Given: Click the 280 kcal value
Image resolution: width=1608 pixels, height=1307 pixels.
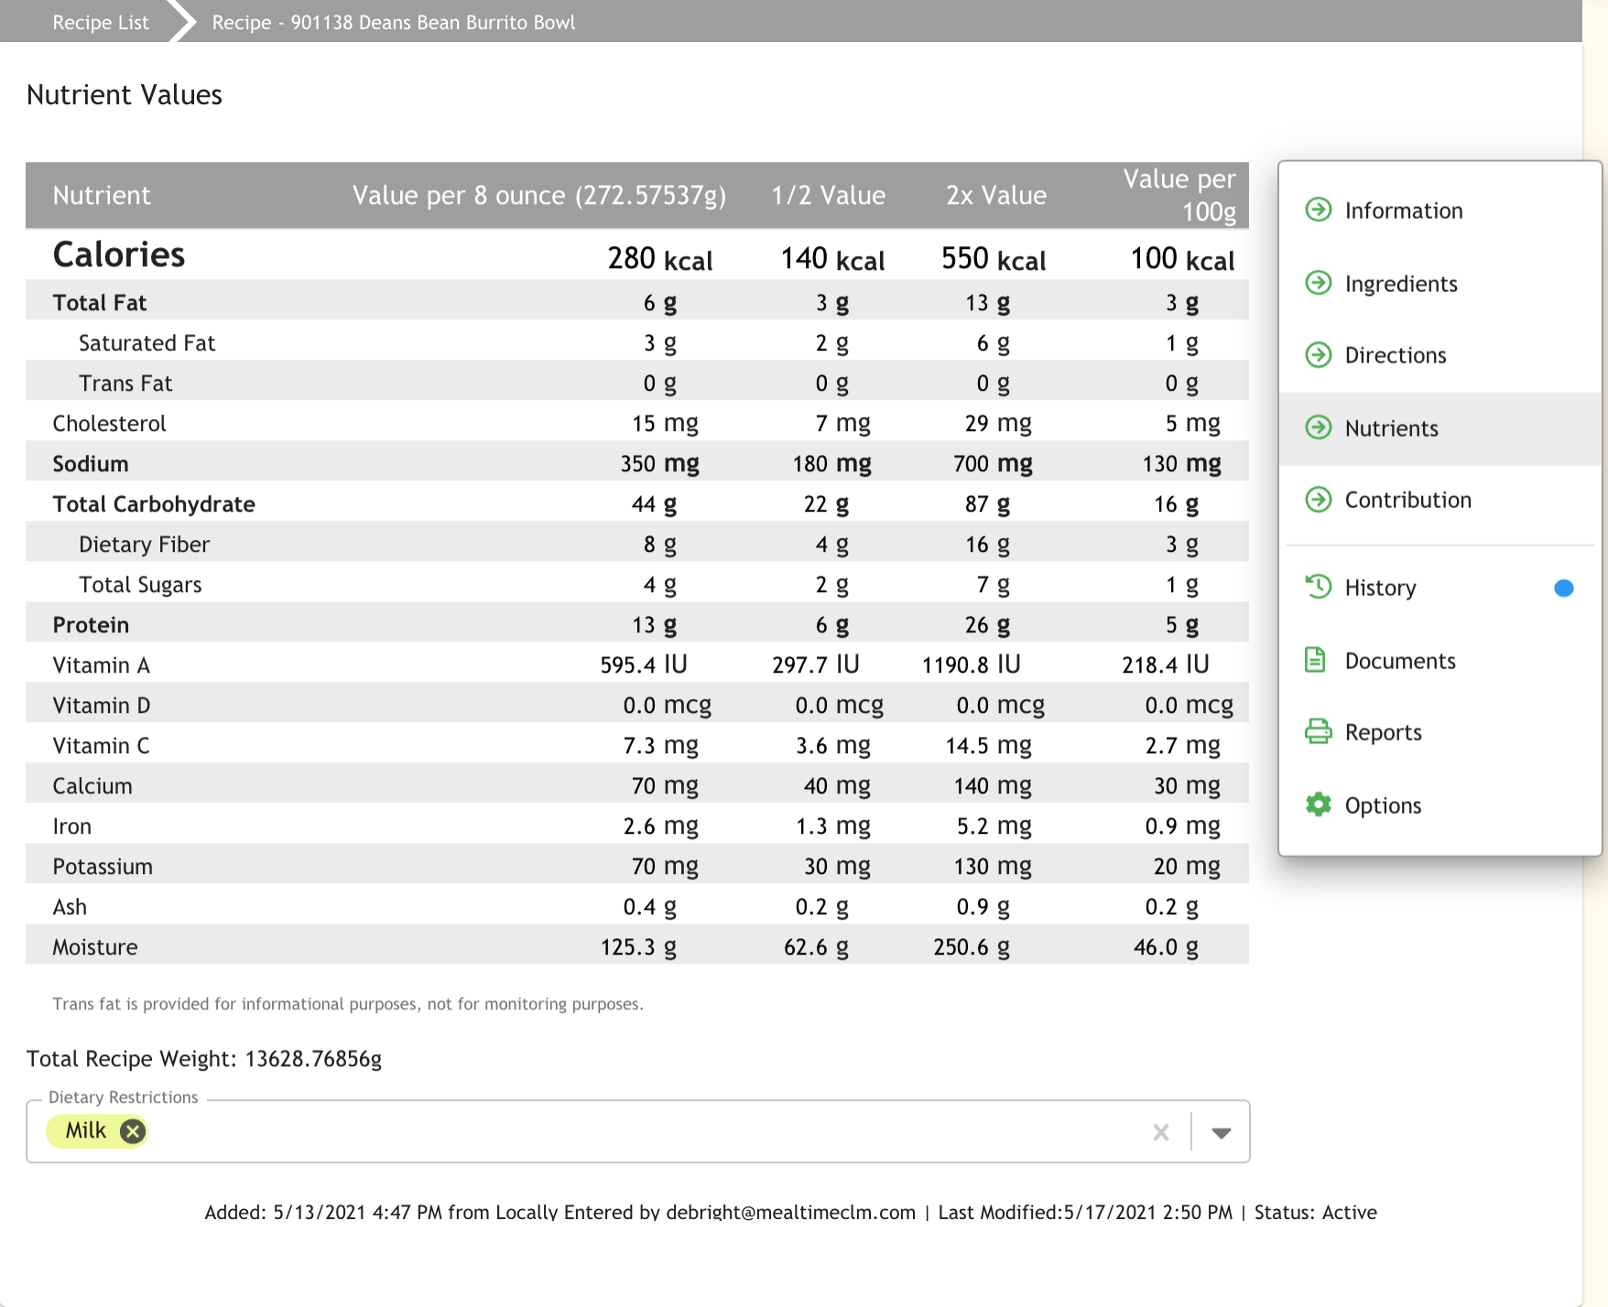Looking at the screenshot, I should tap(660, 259).
